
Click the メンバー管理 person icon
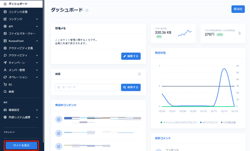tap(5, 70)
